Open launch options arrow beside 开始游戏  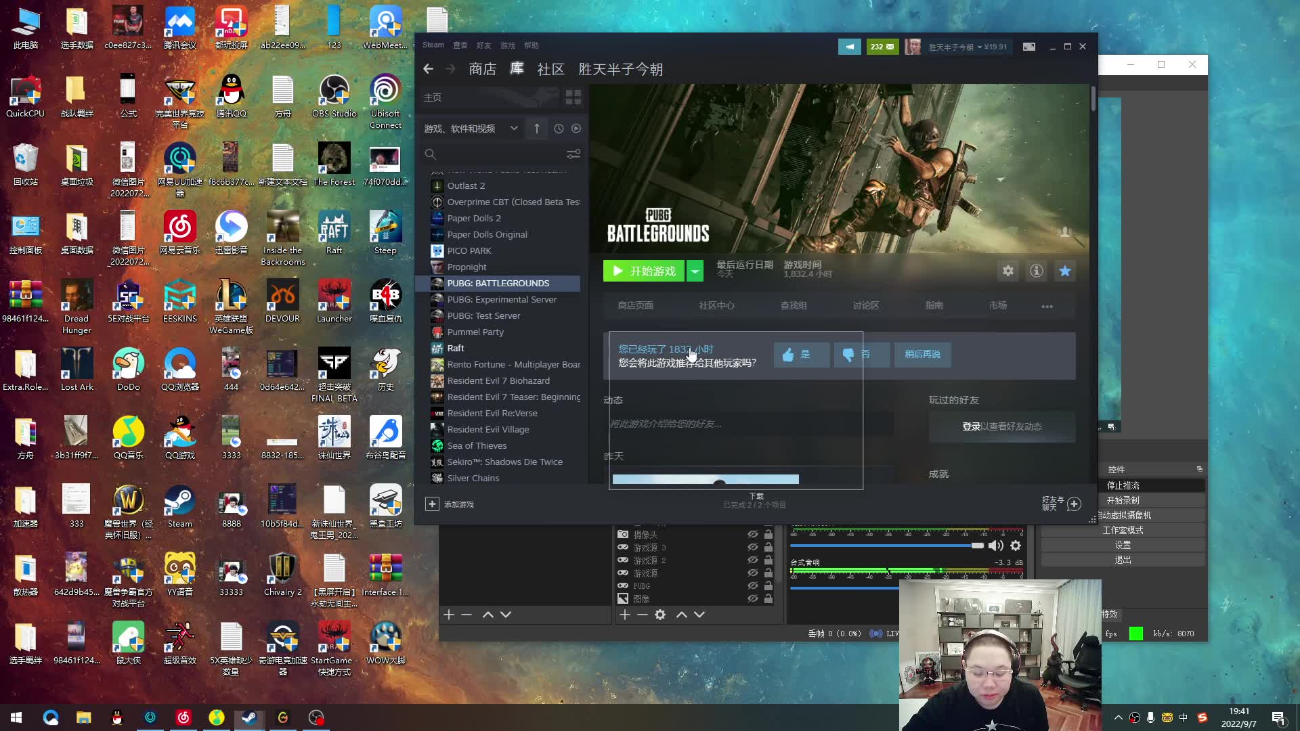click(x=695, y=271)
